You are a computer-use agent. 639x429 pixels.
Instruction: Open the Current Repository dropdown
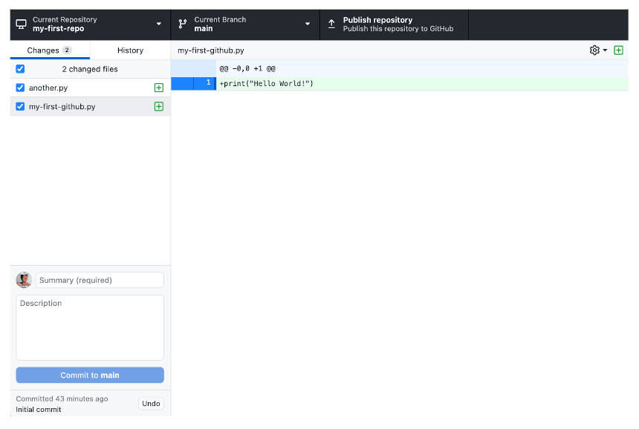90,24
